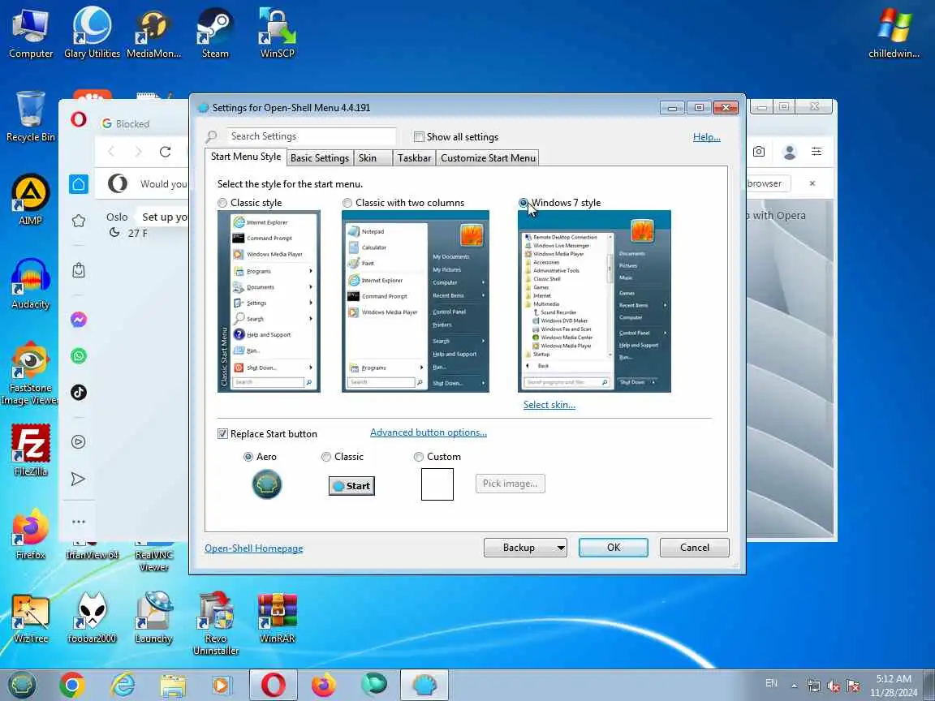The width and height of the screenshot is (935, 701).
Task: Show hidden system tray icons arrow
Action: click(795, 686)
